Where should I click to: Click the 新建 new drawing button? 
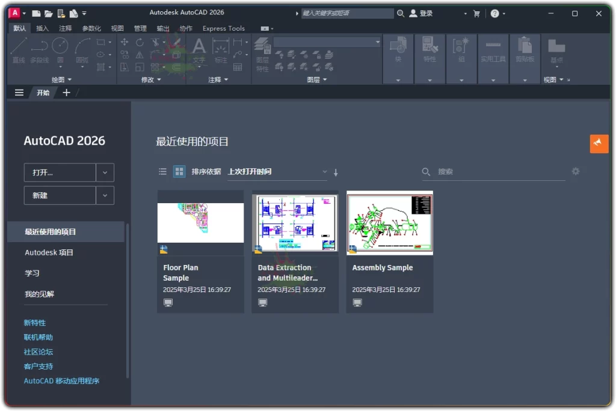(60, 195)
